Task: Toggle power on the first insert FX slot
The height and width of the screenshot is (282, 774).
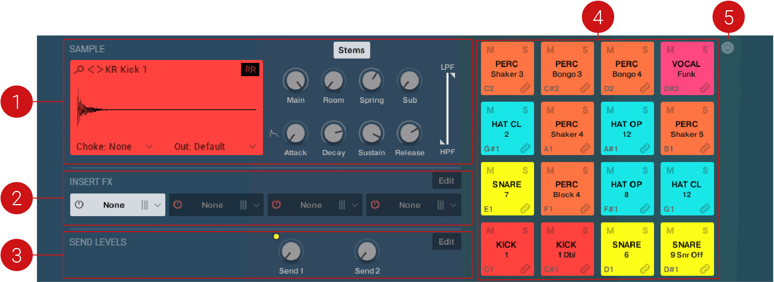Action: click(x=79, y=205)
